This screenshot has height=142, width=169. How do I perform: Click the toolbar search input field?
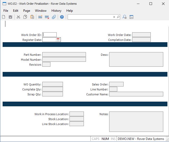[x=90, y=17]
